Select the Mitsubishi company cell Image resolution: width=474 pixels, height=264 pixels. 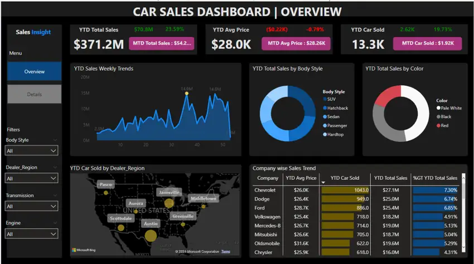tap(265, 234)
